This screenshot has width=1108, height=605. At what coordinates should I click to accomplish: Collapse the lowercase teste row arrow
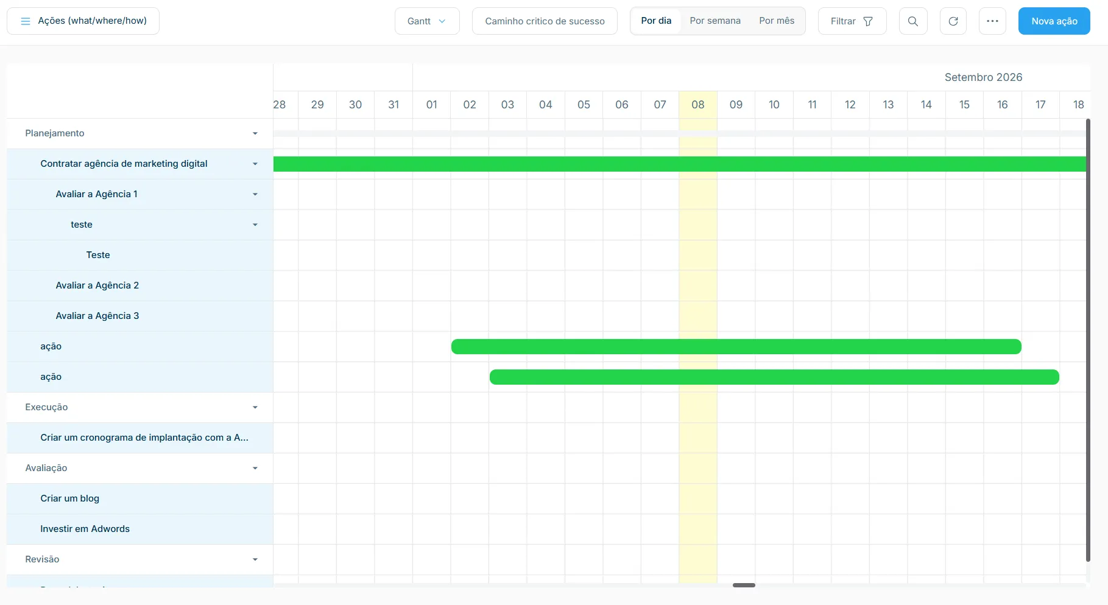pos(255,225)
